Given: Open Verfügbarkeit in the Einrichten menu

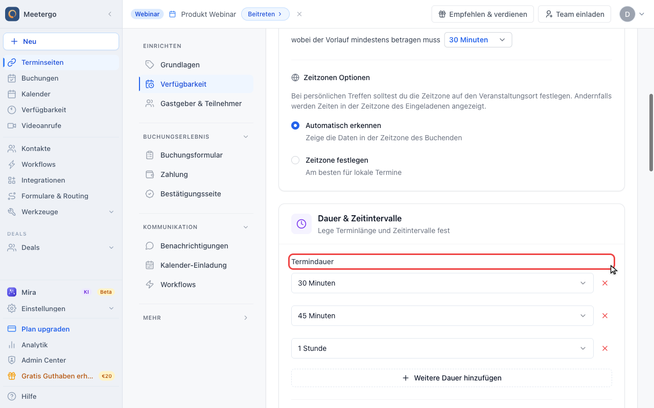Looking at the screenshot, I should [x=196, y=84].
